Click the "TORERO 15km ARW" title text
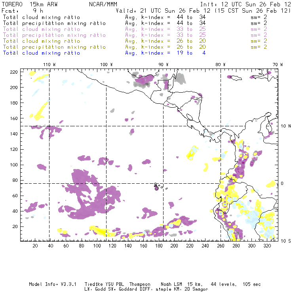The width and height of the screenshot is (293, 293). (x=30, y=4)
